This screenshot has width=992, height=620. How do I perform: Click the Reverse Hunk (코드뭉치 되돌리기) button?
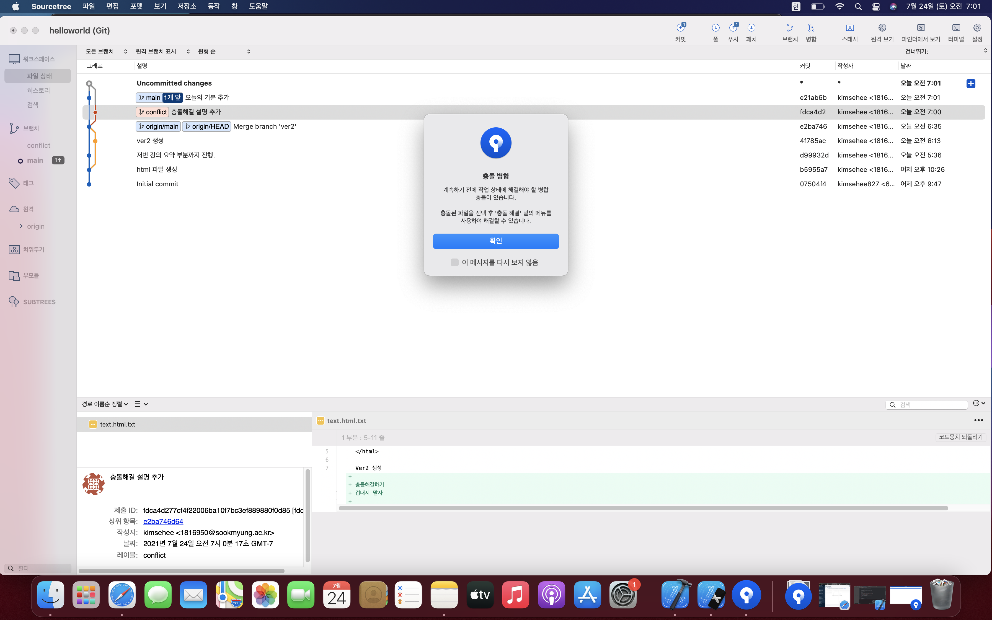click(960, 437)
